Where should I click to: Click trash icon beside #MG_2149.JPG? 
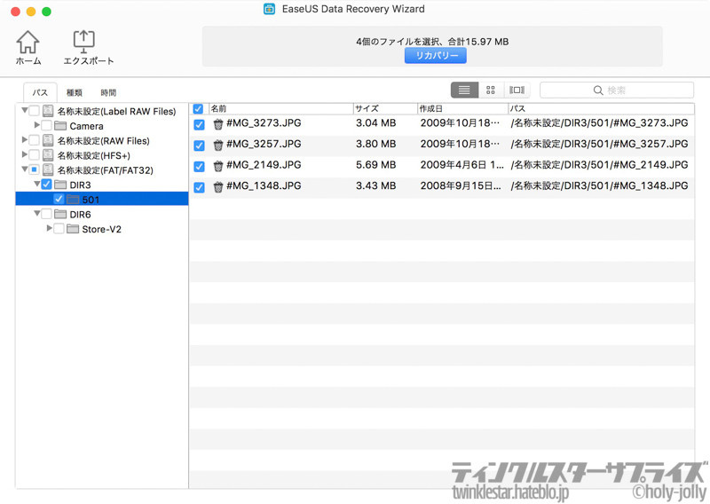[218, 166]
